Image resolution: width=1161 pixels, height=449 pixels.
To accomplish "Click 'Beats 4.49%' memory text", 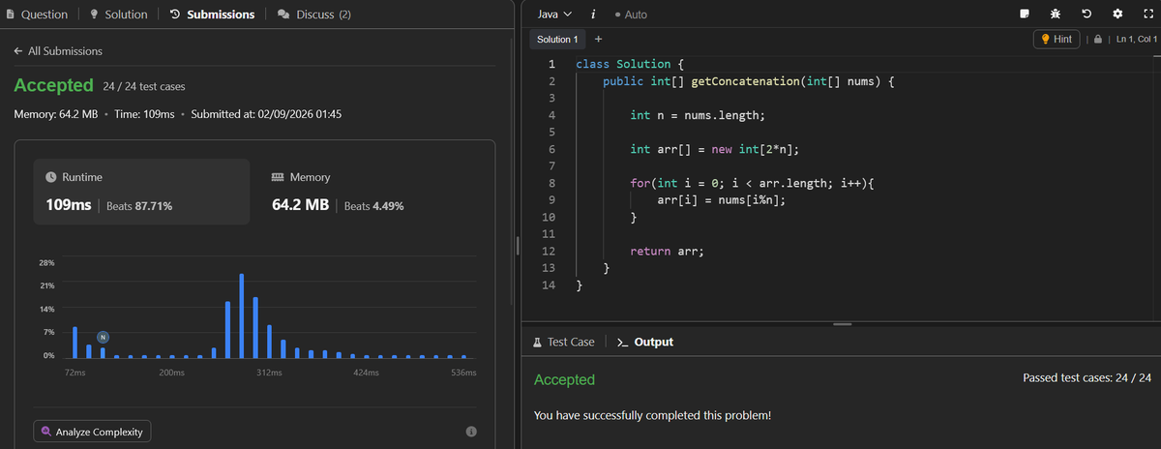I will click(x=373, y=206).
